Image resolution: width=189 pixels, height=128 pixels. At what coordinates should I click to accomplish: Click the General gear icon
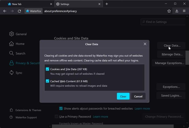(11, 34)
